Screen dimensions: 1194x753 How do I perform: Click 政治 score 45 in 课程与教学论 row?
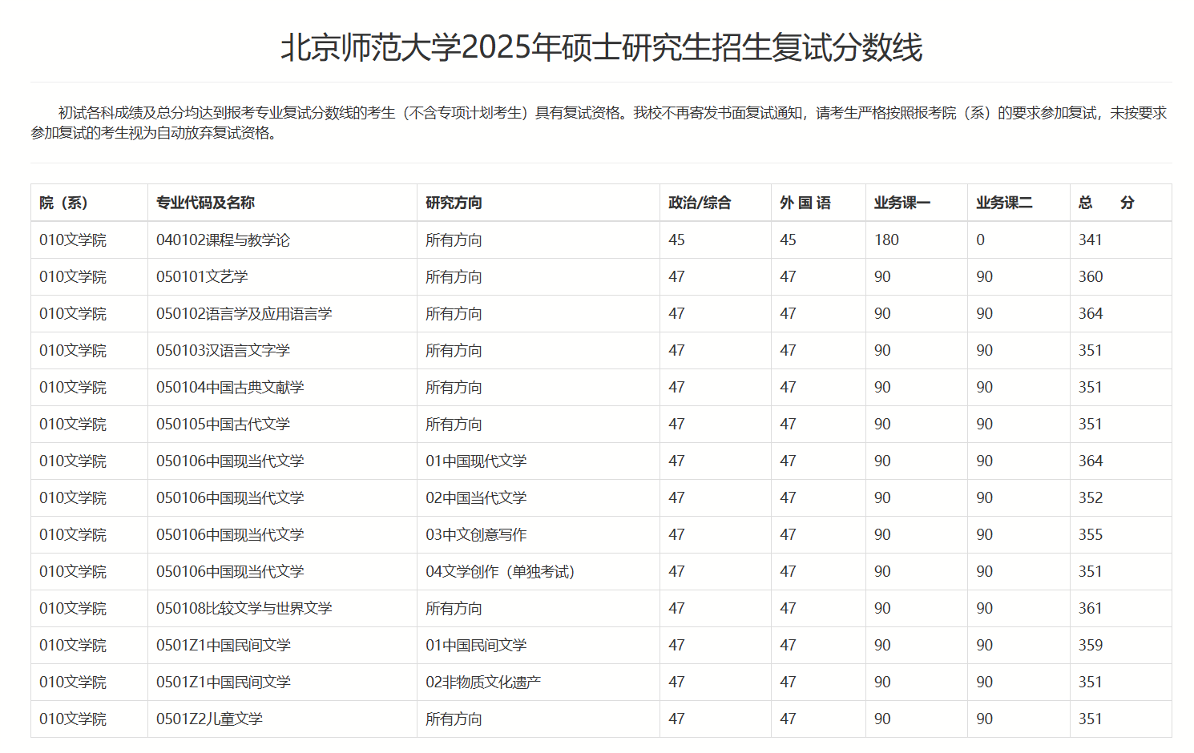tap(677, 240)
